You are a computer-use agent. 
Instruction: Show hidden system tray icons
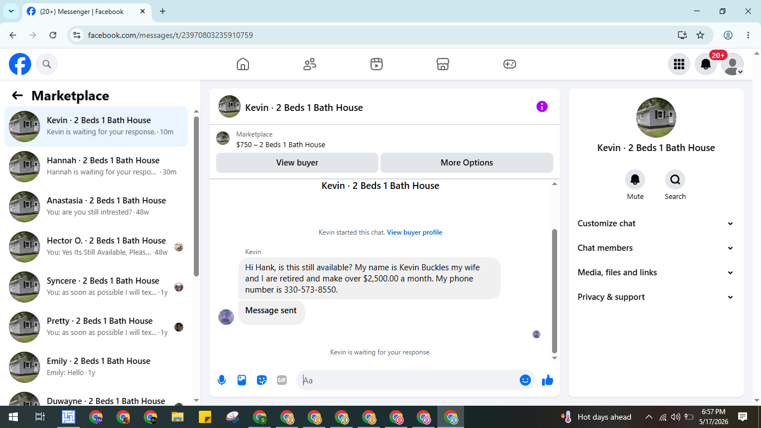(649, 417)
